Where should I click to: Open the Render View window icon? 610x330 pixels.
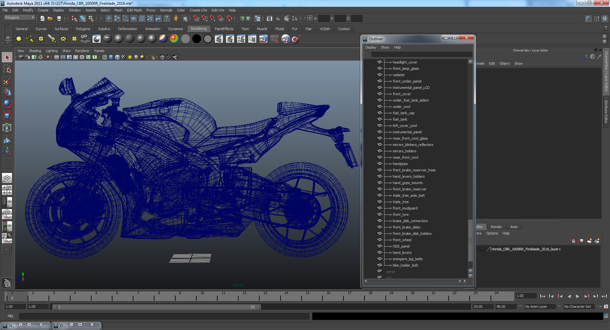(270, 18)
